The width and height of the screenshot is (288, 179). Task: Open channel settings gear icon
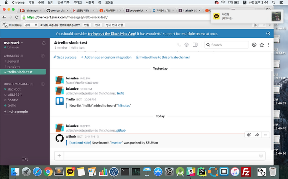click(x=186, y=45)
